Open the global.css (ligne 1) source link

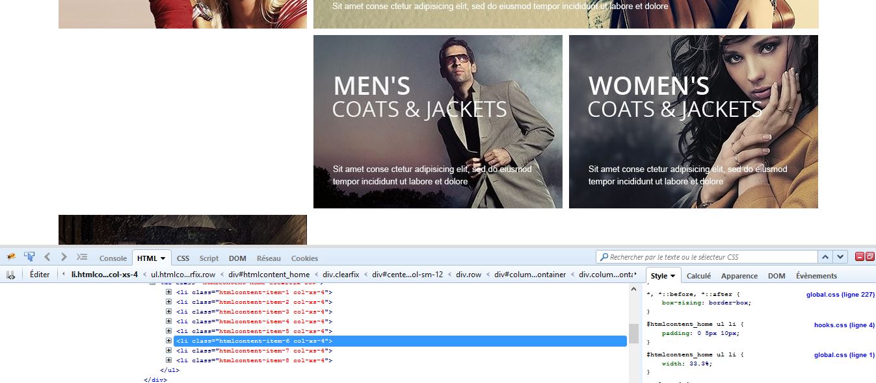point(844,355)
